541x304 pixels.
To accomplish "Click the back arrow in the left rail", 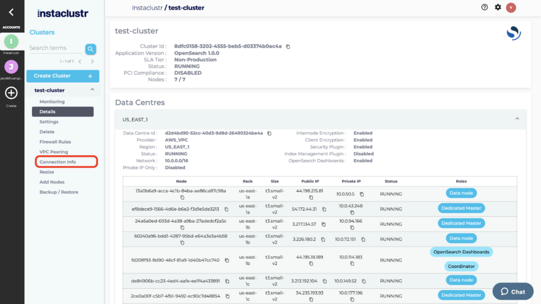I will click(12, 12).
